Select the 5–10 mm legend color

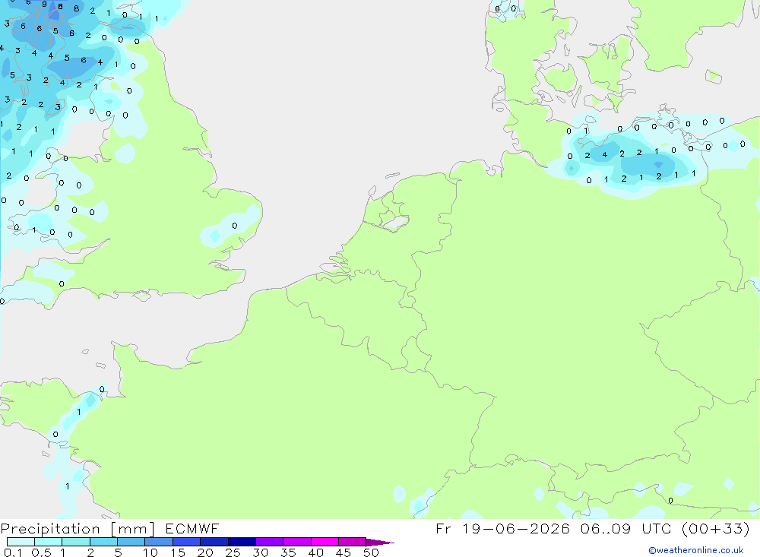pyautogui.click(x=131, y=542)
